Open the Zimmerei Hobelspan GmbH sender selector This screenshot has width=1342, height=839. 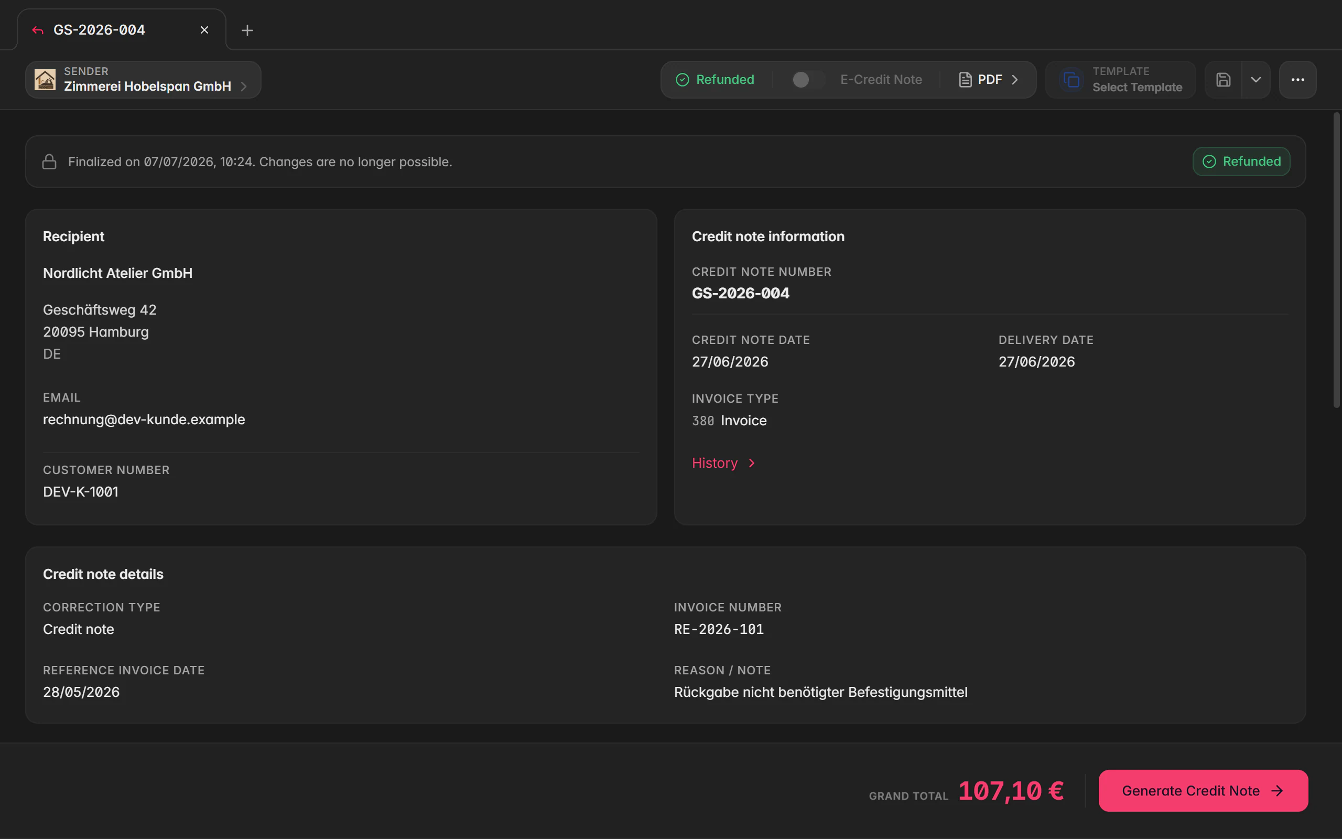[143, 80]
